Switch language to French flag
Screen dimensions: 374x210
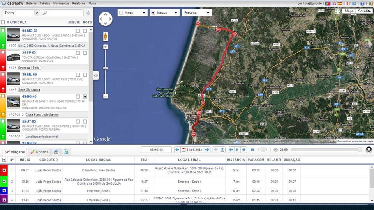pyautogui.click(x=346, y=4)
